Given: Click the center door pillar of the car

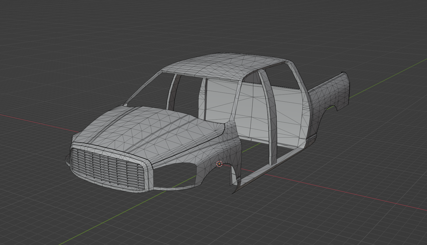Looking at the screenshot, I should click(x=270, y=117).
